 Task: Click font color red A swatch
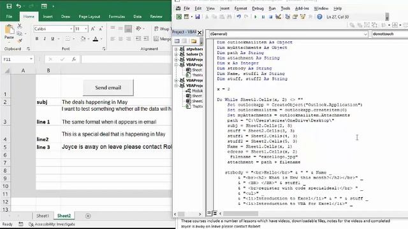coord(96,39)
